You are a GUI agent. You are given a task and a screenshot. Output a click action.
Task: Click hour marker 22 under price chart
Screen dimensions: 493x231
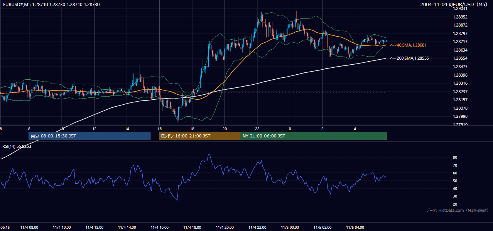click(x=257, y=129)
